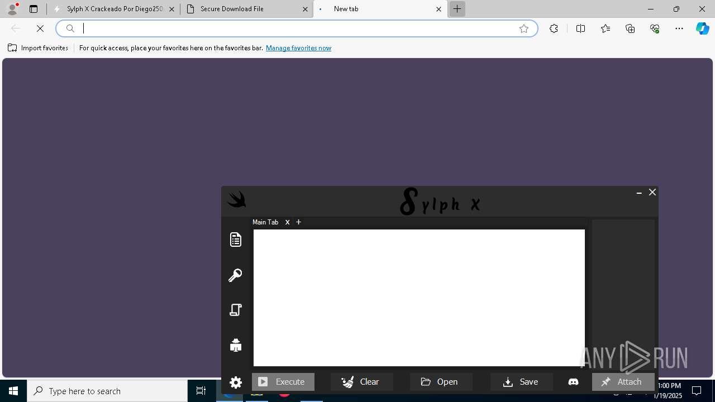Image resolution: width=715 pixels, height=402 pixels.
Task: Select Main Tab in Sylph X
Action: pyautogui.click(x=265, y=222)
